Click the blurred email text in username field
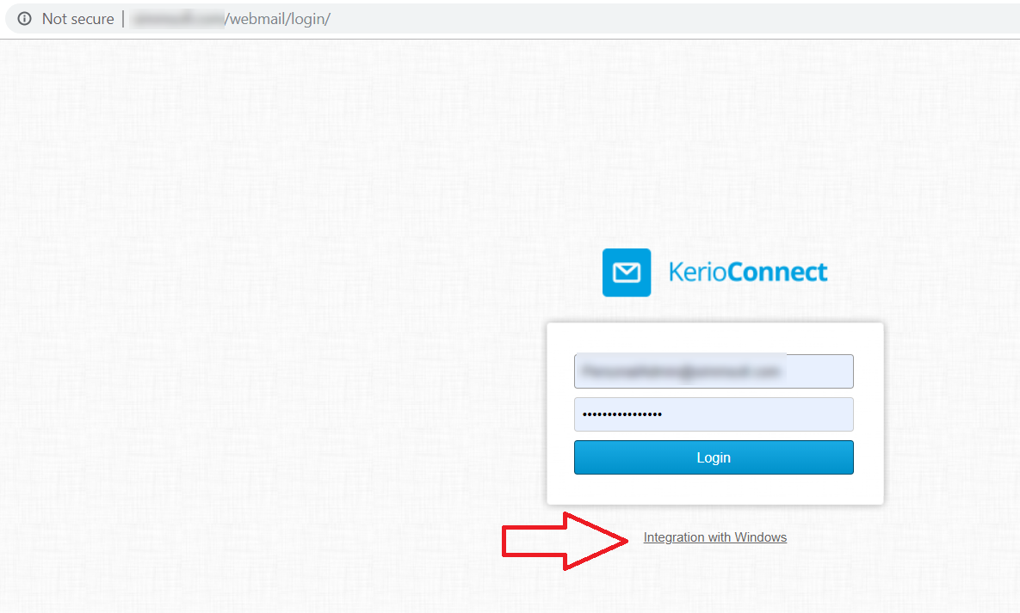The height and width of the screenshot is (613, 1020). [681, 371]
